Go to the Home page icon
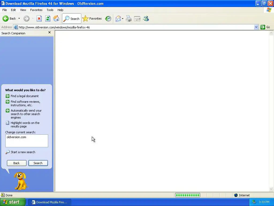Screen dimensions: 274x206 tap(56, 19)
